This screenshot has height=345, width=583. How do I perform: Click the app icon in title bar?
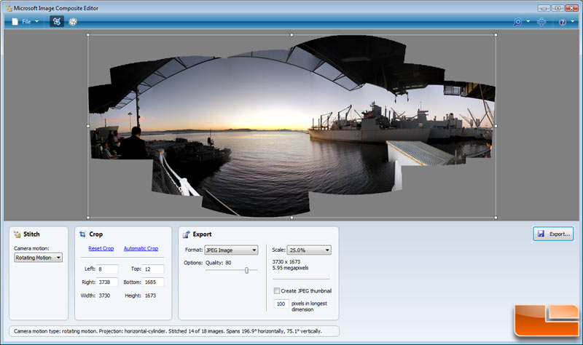(7, 7)
